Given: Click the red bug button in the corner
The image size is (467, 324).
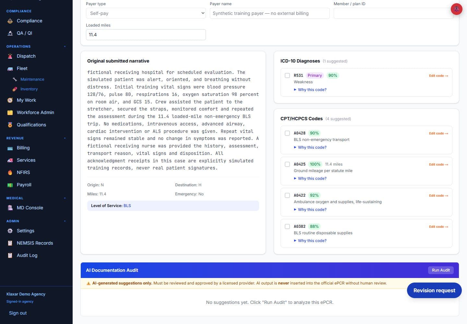Looking at the screenshot, I should pyautogui.click(x=456, y=9).
